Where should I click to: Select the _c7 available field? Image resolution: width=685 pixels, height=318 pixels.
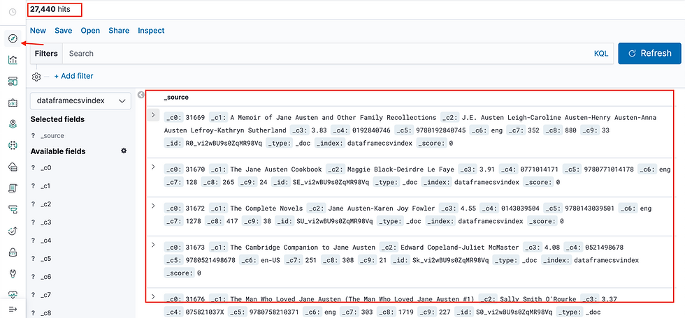[x=46, y=295]
